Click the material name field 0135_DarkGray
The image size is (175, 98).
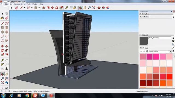(x=160, y=38)
